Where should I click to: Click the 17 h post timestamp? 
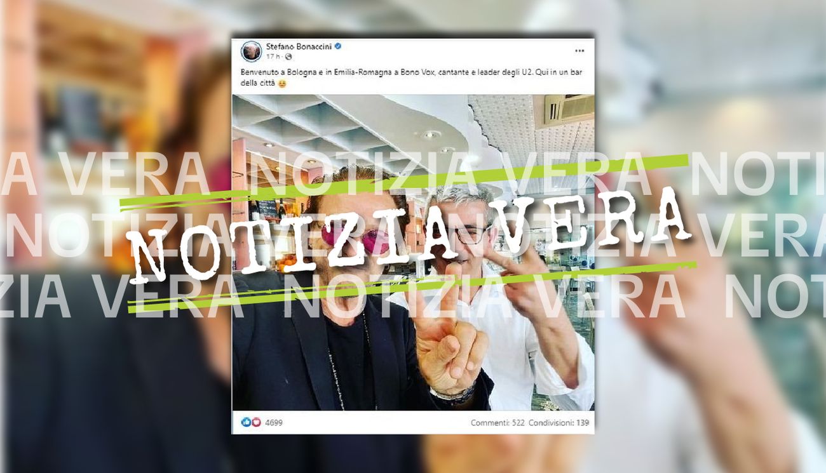tap(271, 57)
